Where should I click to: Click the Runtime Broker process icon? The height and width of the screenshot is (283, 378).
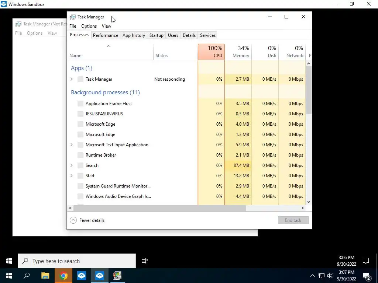tap(80, 155)
